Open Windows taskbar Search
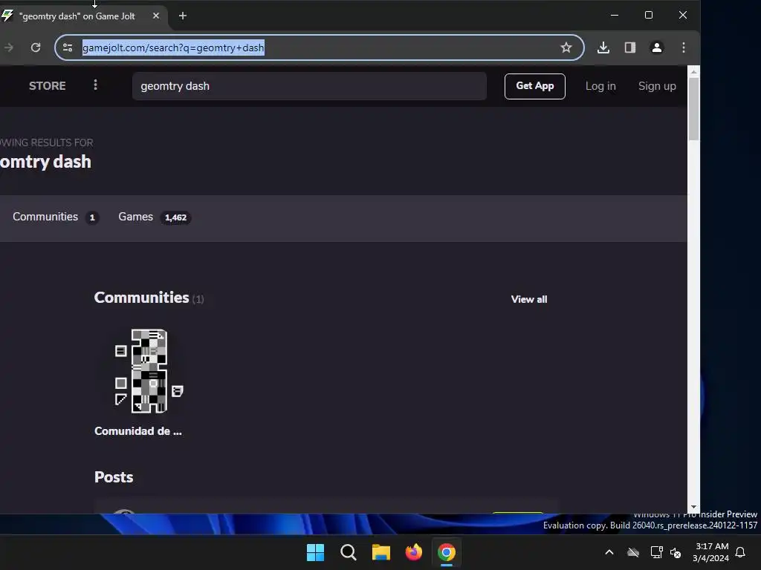The image size is (761, 570). pyautogui.click(x=348, y=552)
